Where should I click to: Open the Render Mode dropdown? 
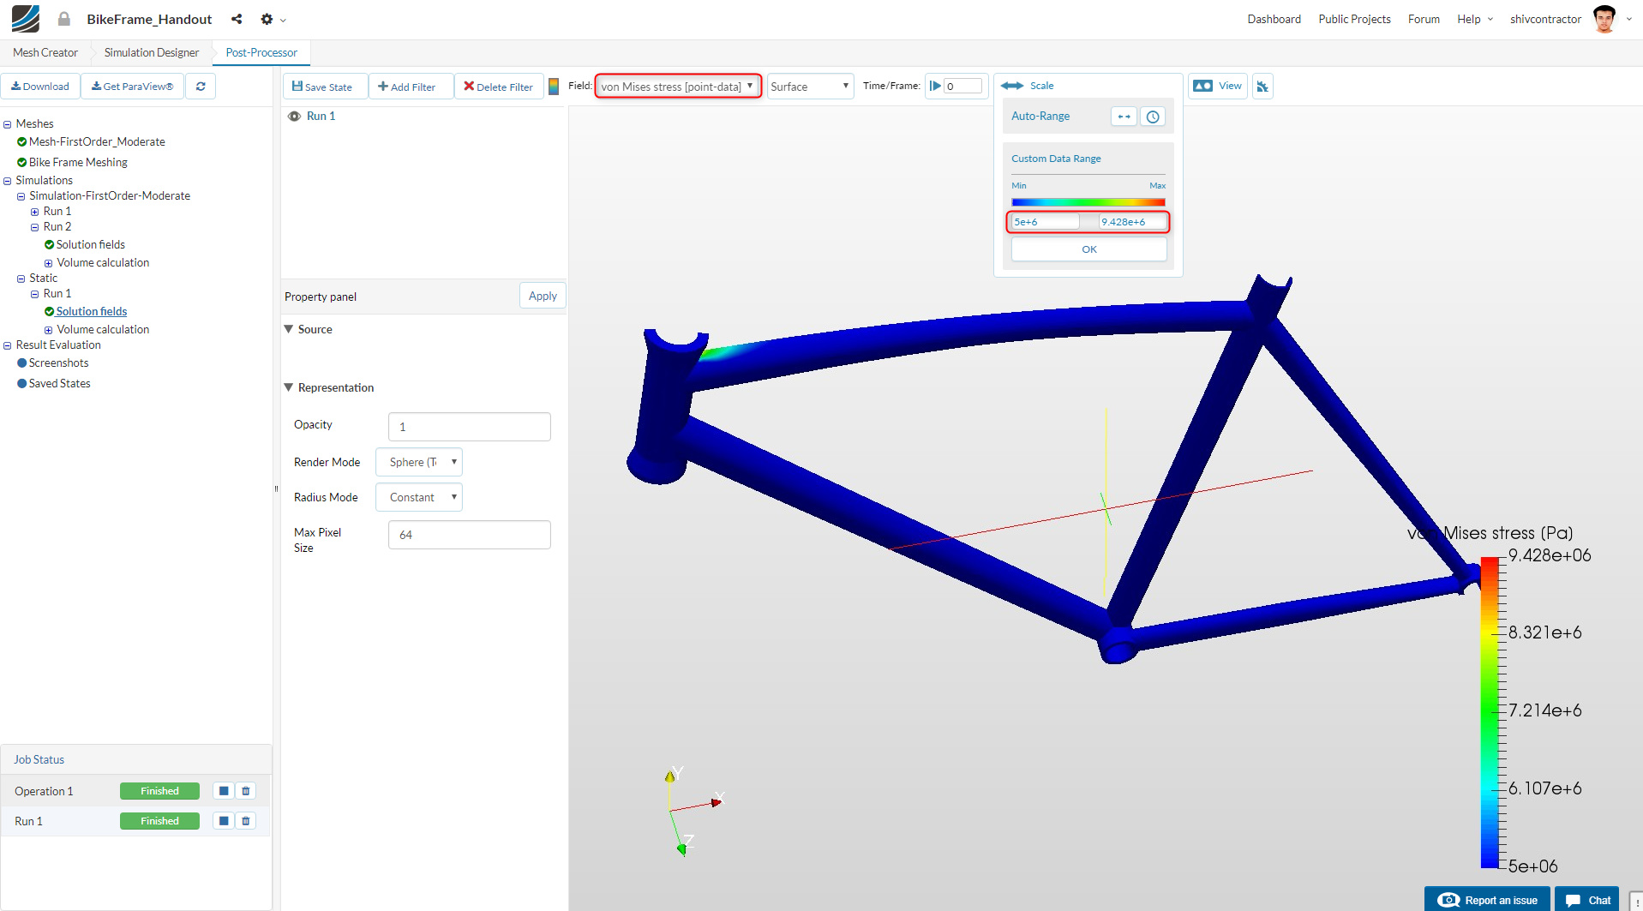(419, 463)
